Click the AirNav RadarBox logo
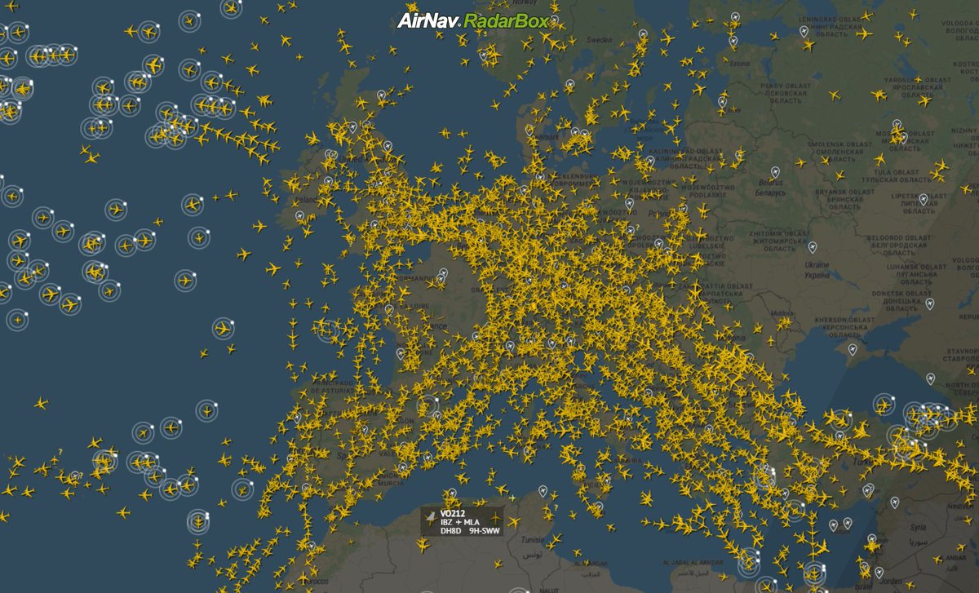The width and height of the screenshot is (979, 593). click(473, 21)
